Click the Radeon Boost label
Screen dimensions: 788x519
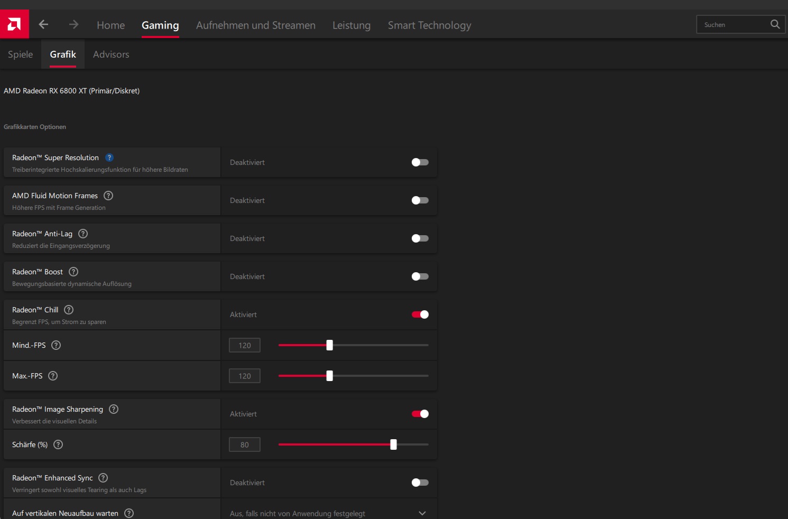[x=38, y=272]
